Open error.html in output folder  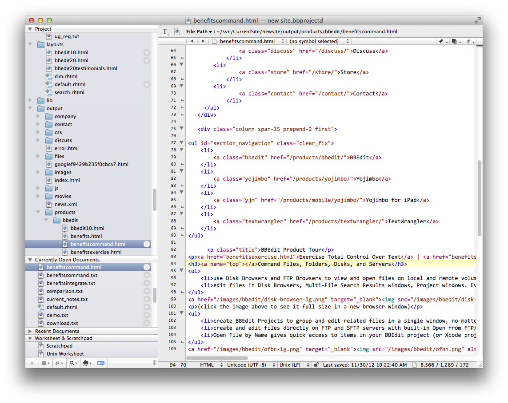[x=66, y=148]
